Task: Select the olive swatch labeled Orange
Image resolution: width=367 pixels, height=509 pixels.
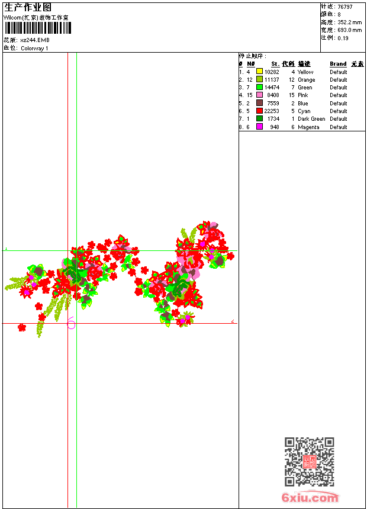Action: point(259,79)
